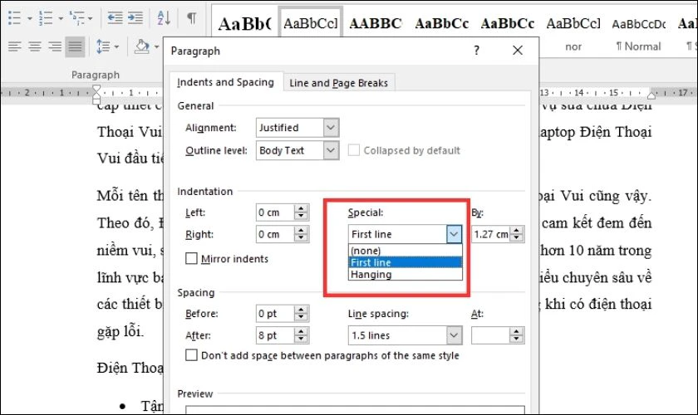
Task: Increase Left indent with up arrow
Action: (x=302, y=208)
